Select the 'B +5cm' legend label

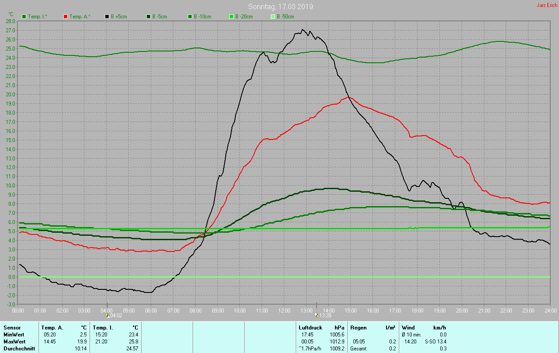tap(119, 17)
